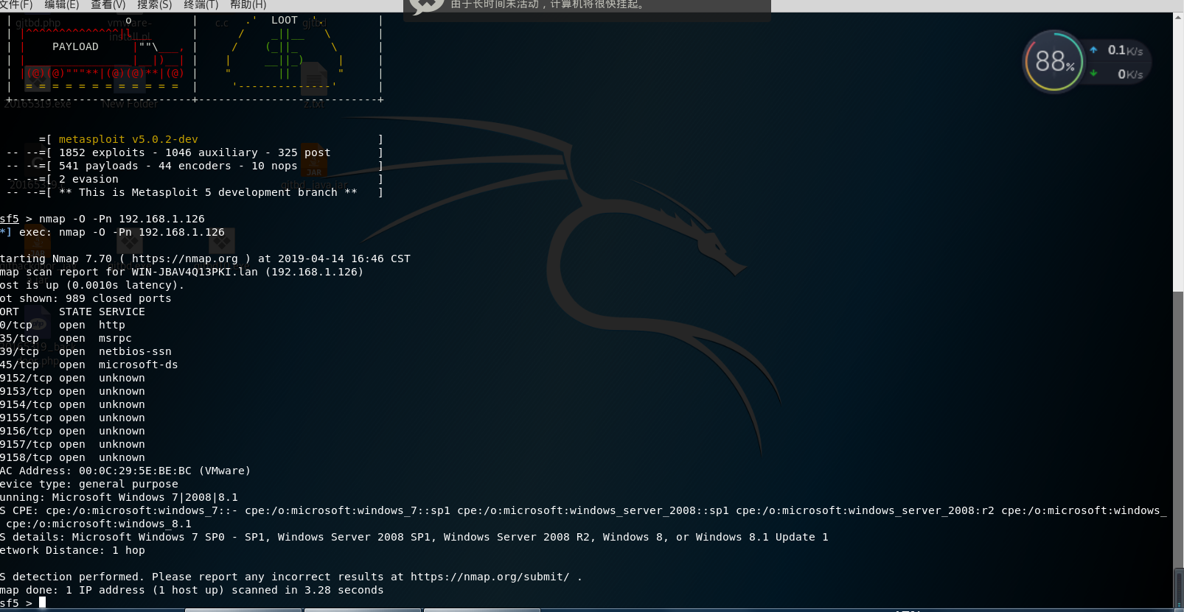Click the 'netbios-ssn' service row
1184x612 pixels.
pyautogui.click(x=86, y=351)
